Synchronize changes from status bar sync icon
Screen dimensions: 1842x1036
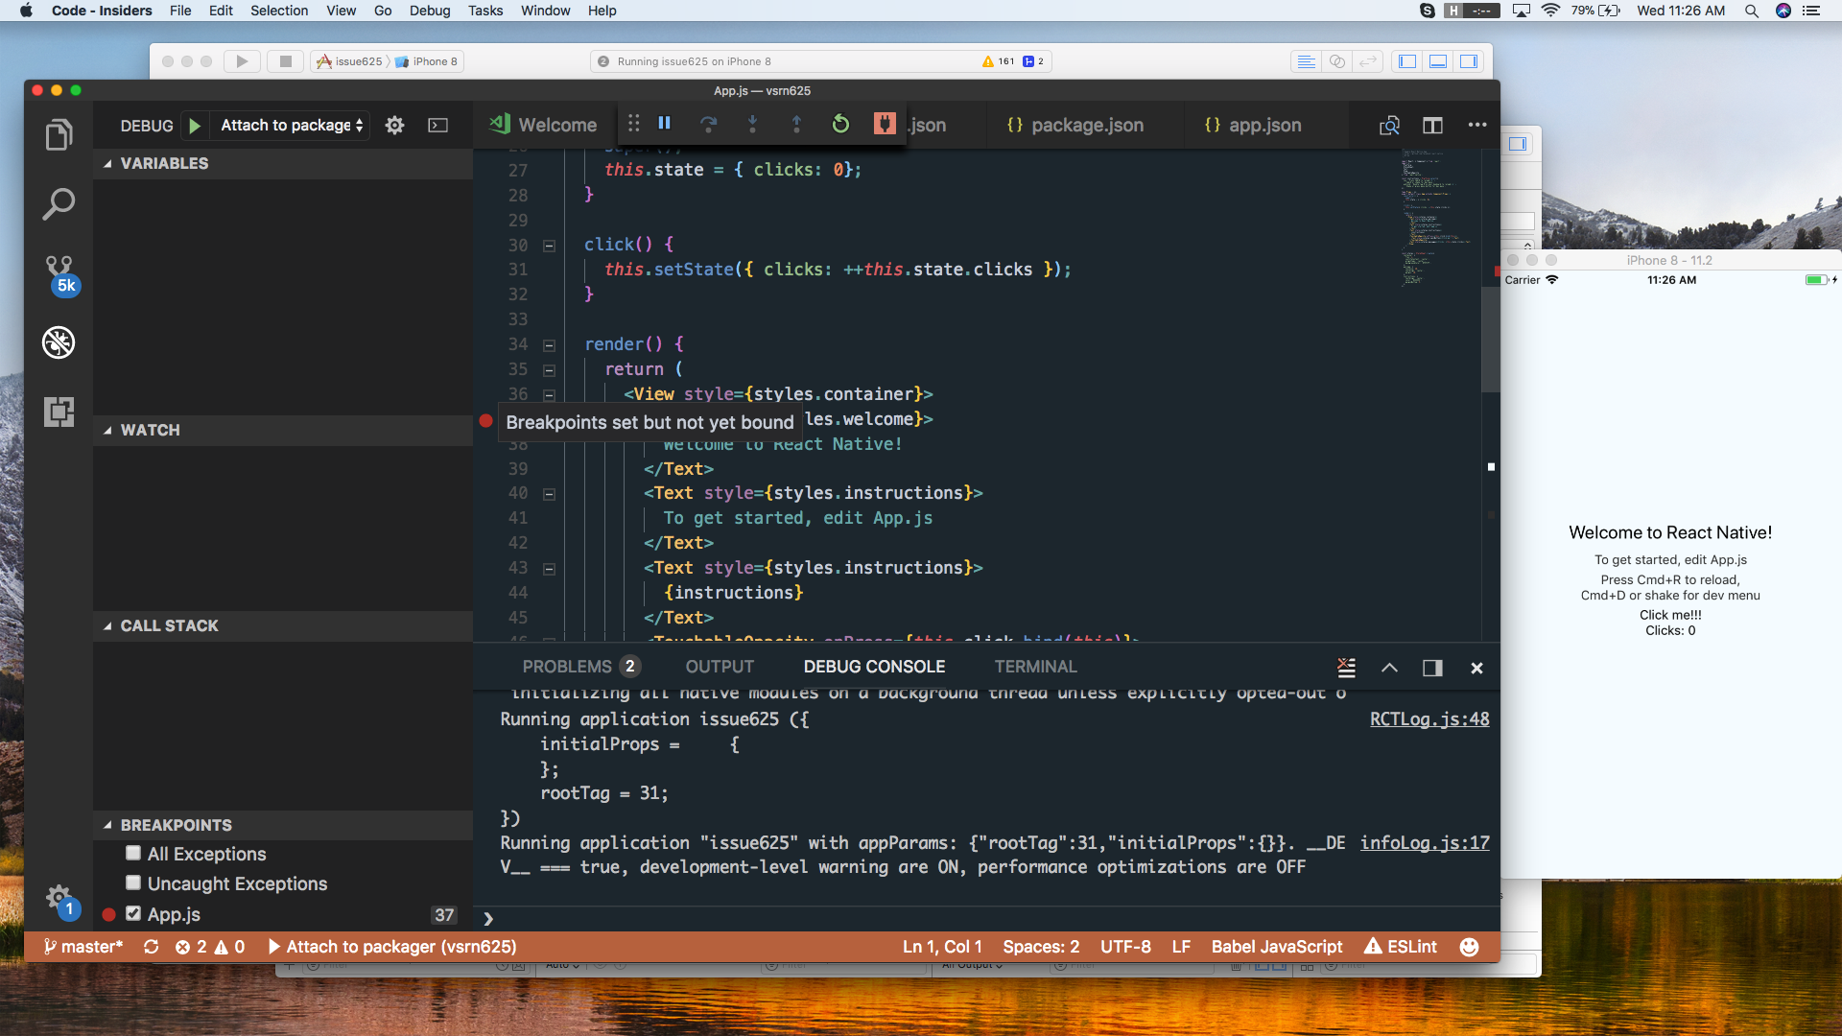[151, 947]
